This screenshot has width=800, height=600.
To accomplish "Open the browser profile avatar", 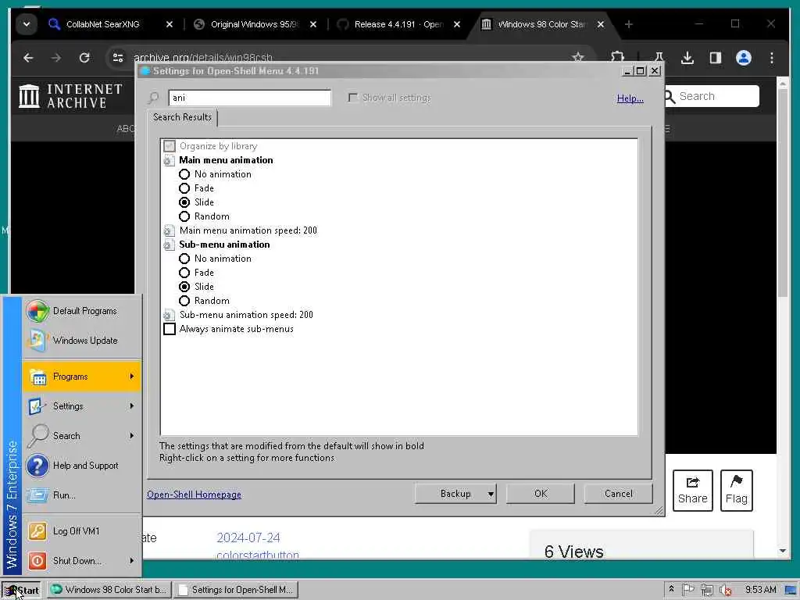I will click(744, 58).
